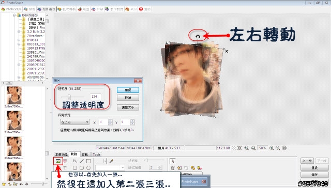This screenshot has height=188, width=331.
Task: Click the opacity slider in the photo dialog
Action: click(x=69, y=97)
